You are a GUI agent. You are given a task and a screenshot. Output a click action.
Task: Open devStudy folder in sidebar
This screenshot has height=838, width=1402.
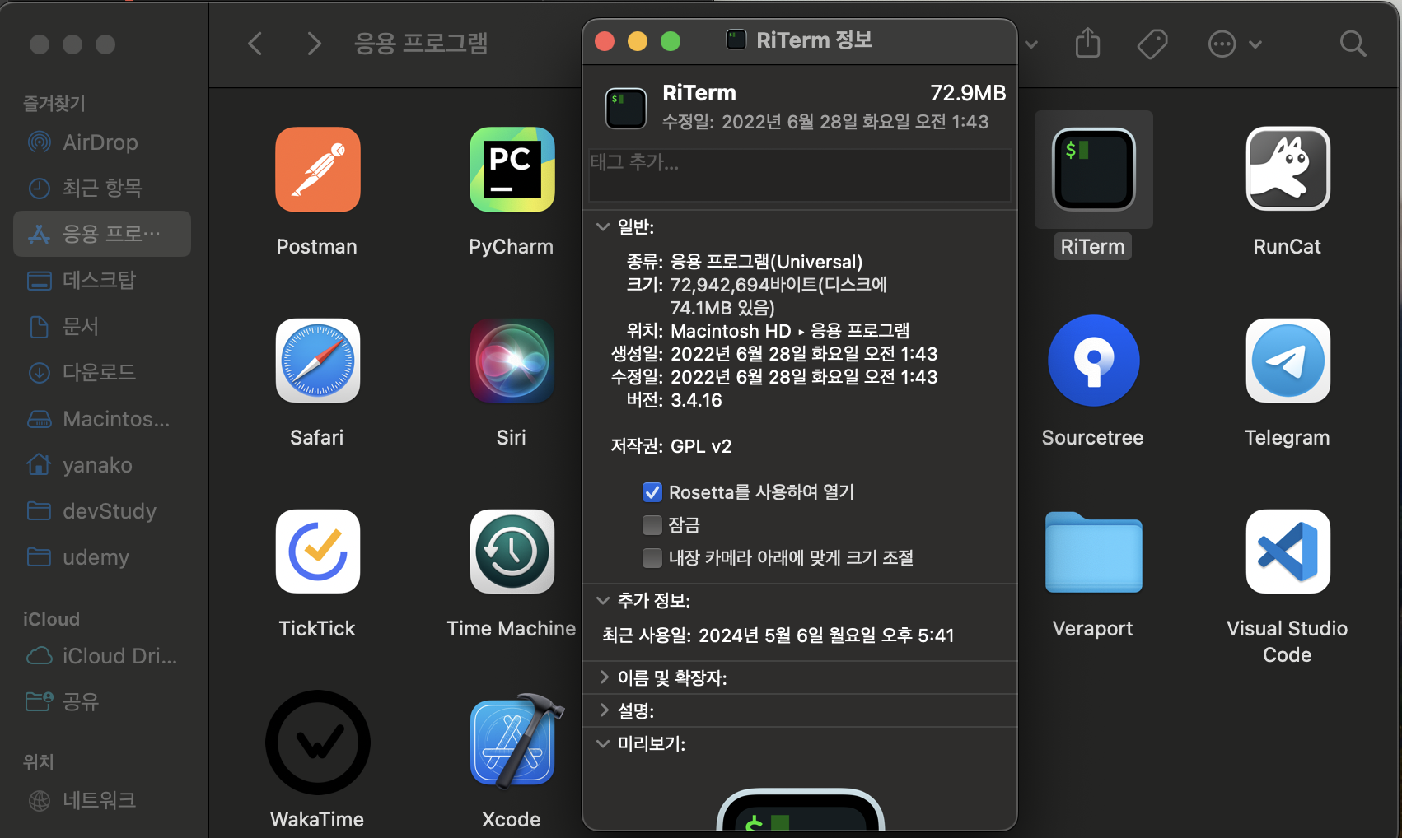(x=102, y=511)
